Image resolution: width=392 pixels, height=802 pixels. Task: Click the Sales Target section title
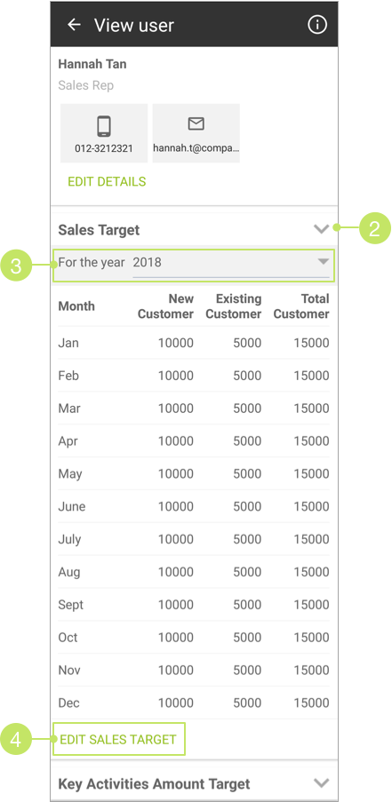tap(99, 230)
